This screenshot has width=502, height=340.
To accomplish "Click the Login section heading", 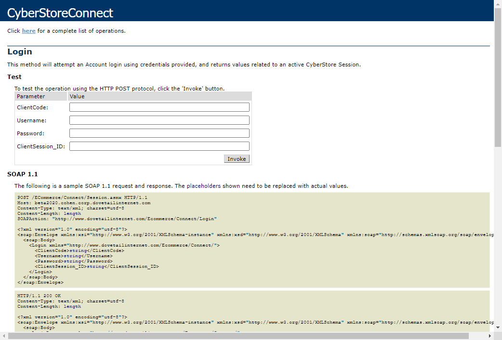I will click(x=20, y=52).
